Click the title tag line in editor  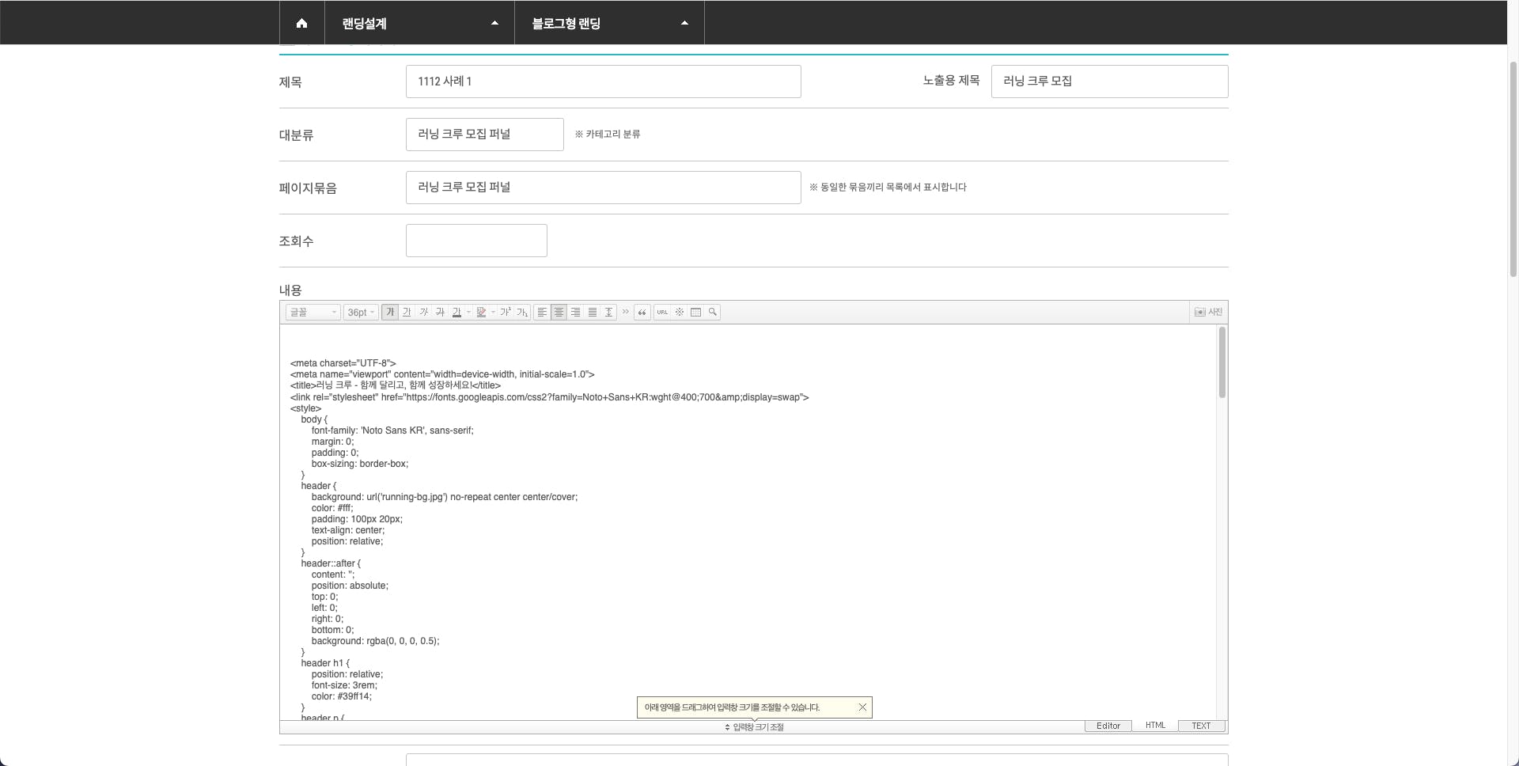click(x=396, y=386)
